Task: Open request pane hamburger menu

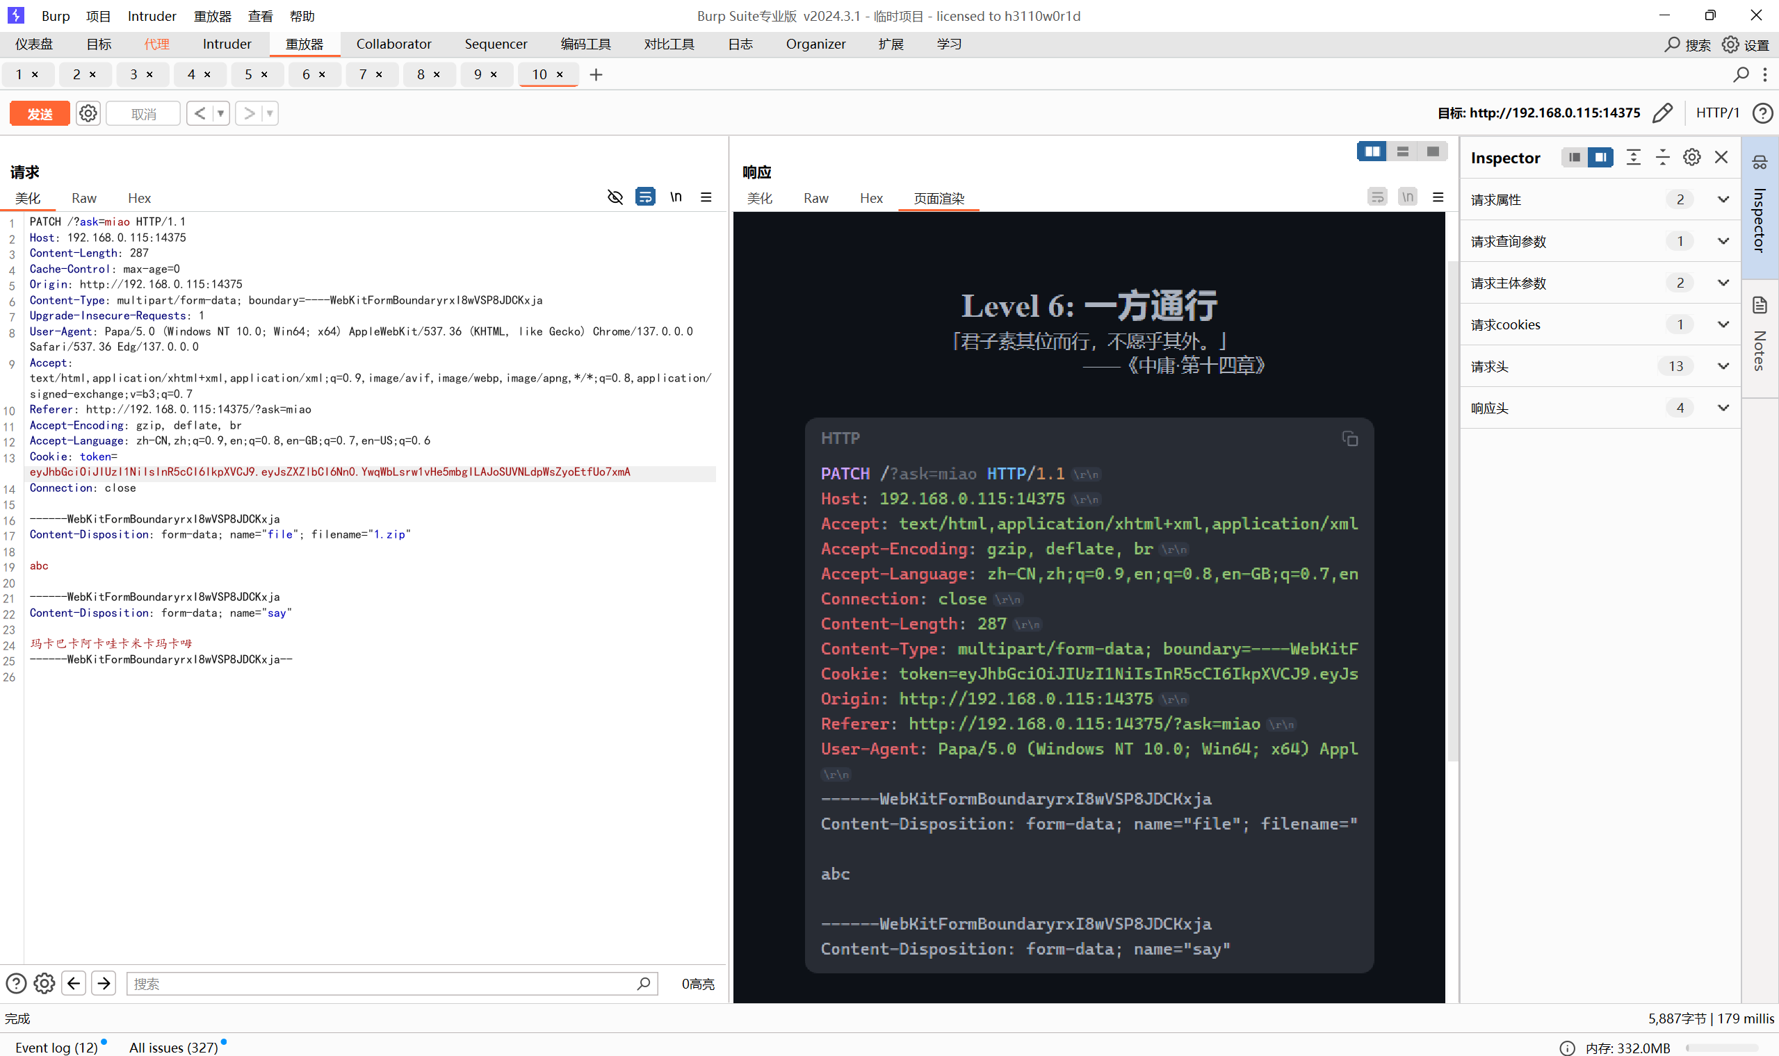Action: tap(706, 197)
